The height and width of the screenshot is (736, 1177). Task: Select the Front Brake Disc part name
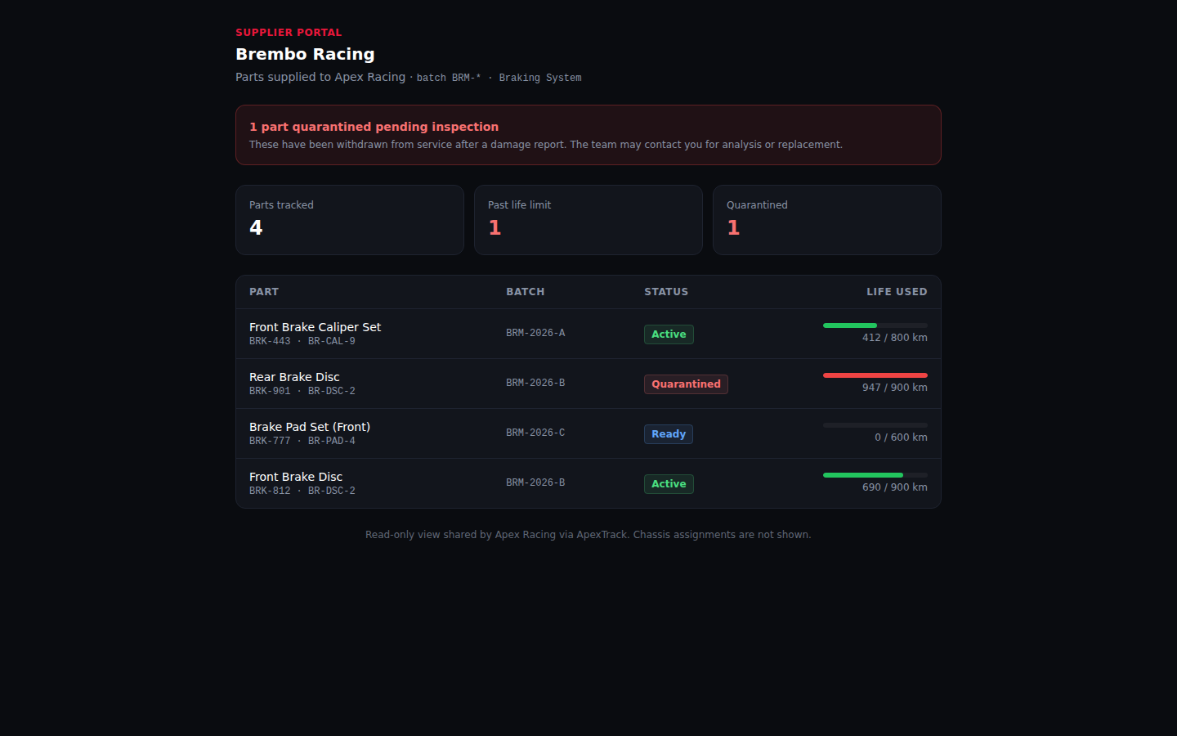coord(296,477)
